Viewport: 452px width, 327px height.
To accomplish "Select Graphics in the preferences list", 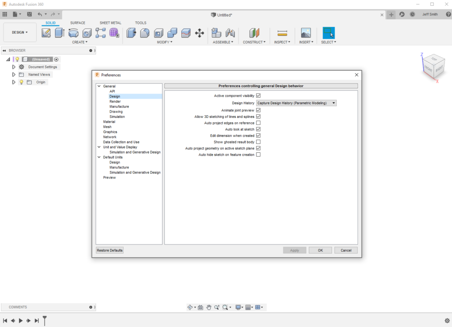I will click(110, 132).
